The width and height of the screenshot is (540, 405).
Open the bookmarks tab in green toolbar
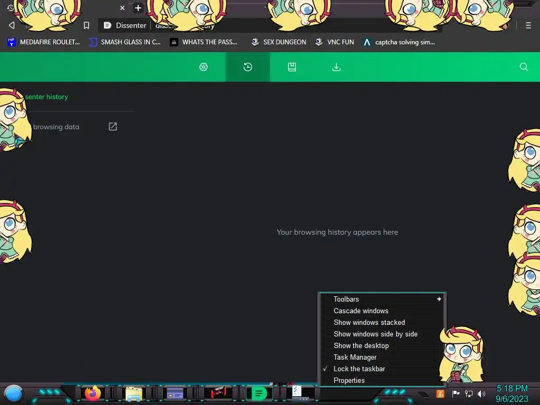[x=292, y=67]
